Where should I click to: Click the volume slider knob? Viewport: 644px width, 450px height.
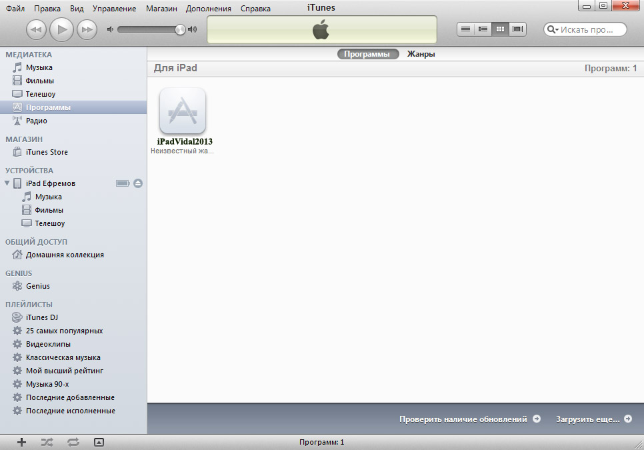click(x=180, y=29)
